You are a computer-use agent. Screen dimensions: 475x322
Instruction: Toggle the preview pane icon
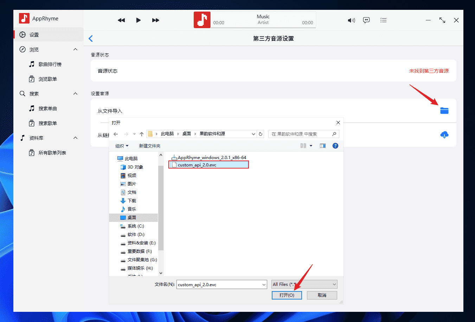[323, 146]
